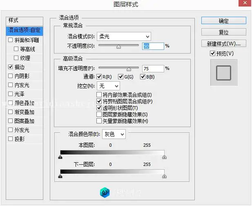This screenshot has height=206, width=252.
Task: Enable 投影 checkbox
Action: 11,139
